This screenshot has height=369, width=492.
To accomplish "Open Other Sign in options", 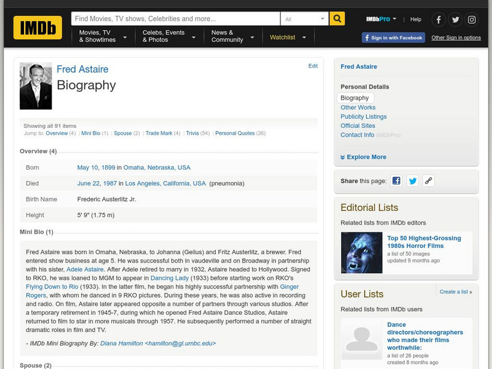I will tap(456, 38).
